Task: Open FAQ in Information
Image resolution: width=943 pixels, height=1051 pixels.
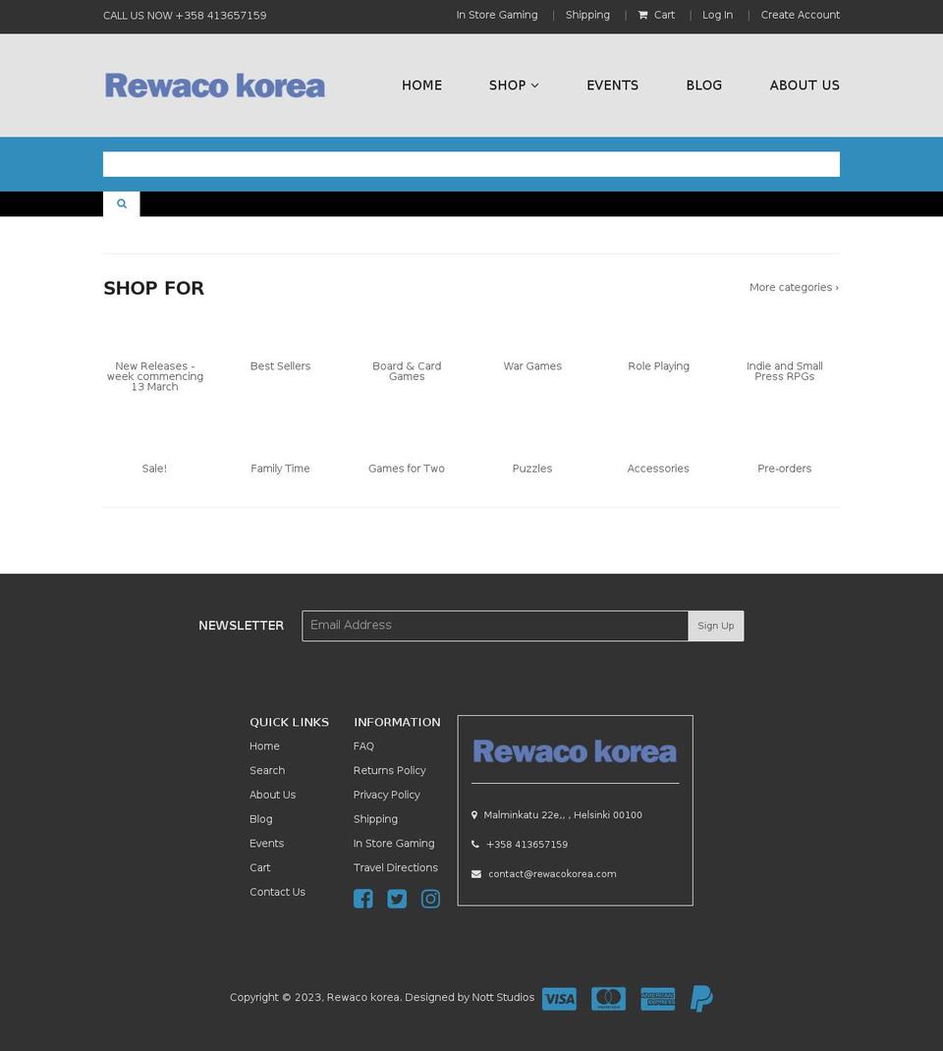Action: (363, 747)
